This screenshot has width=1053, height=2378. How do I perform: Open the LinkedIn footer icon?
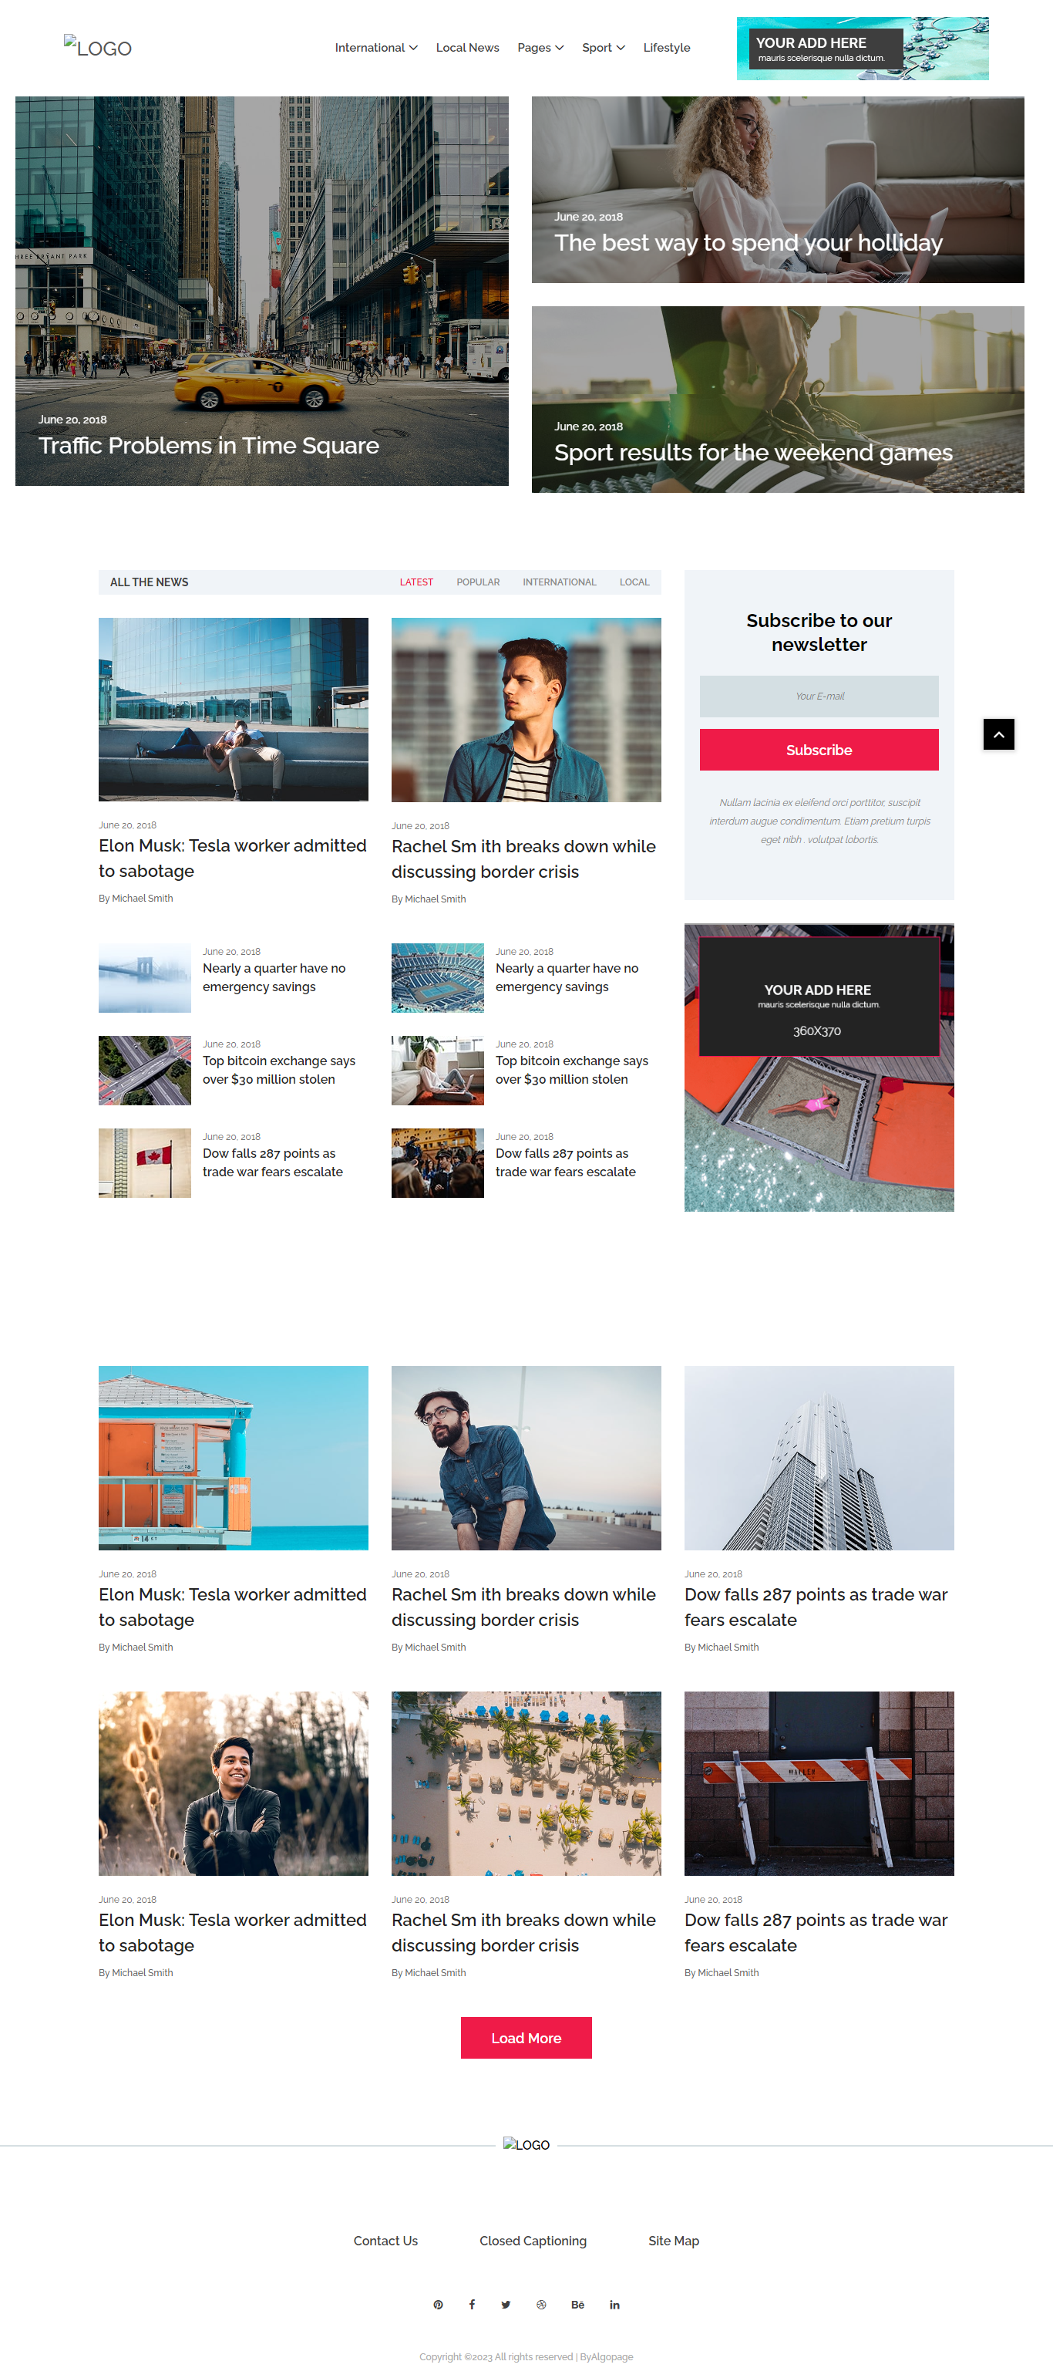click(614, 2304)
